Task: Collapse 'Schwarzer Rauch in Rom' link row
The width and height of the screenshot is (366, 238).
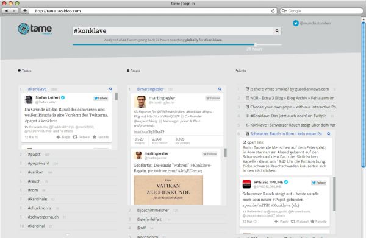Action: click(285, 134)
